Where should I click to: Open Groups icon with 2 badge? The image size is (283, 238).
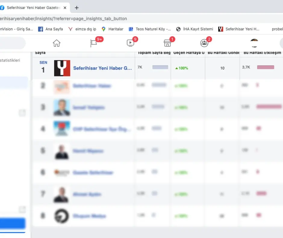pyautogui.click(x=204, y=43)
